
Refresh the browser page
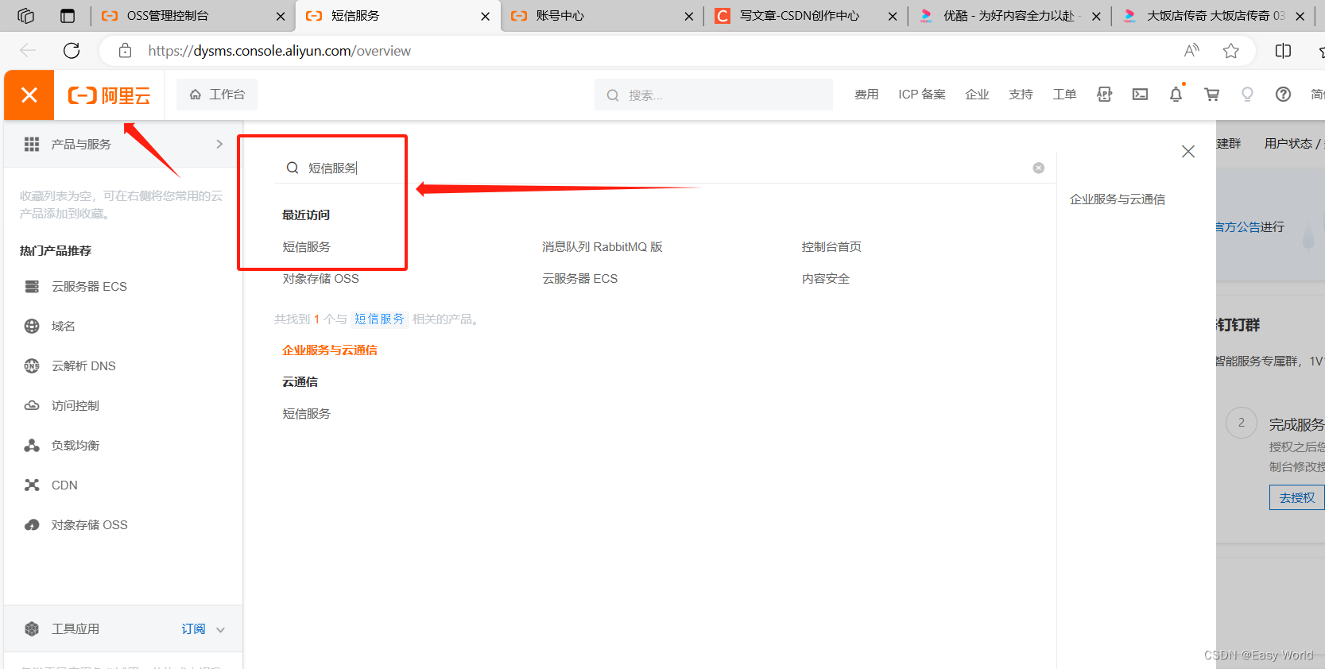pos(72,51)
